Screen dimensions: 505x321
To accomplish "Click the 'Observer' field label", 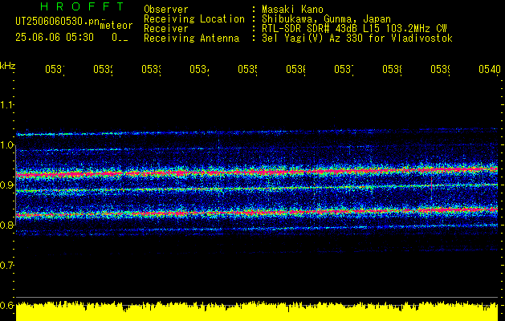I will point(166,9).
